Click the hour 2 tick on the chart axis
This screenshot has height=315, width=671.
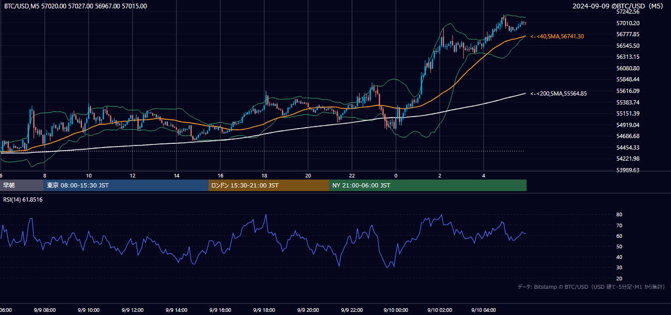point(440,175)
